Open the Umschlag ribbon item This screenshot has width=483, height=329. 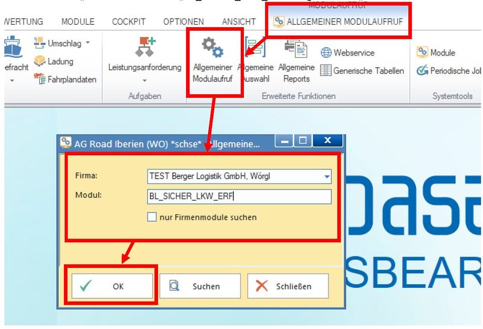(57, 43)
